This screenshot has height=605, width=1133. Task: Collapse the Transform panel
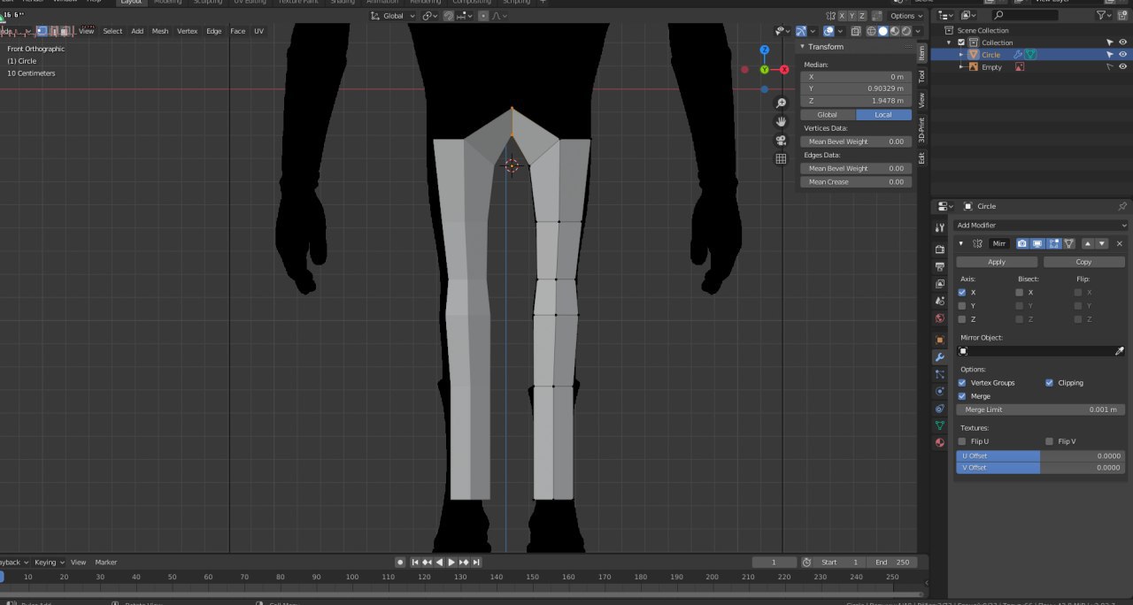click(803, 47)
